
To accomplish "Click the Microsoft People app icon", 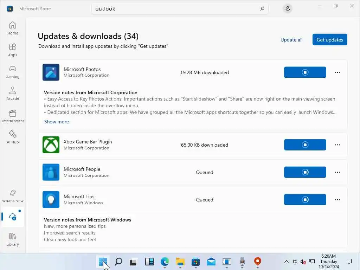I will coord(51,172).
